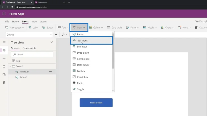Insert a Radio control from menu
Viewport: 207px width, 116px height.
coord(91,83)
